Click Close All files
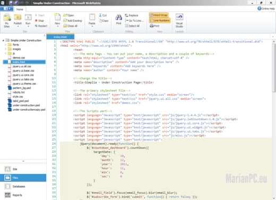 coord(71,26)
